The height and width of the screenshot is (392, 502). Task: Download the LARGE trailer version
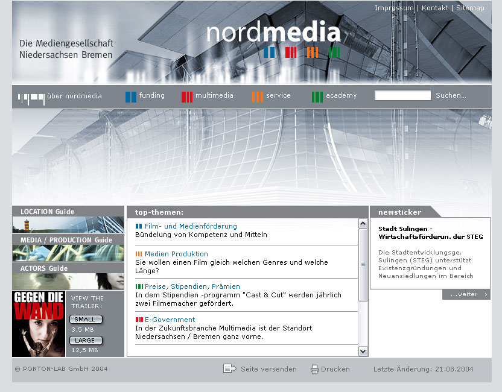click(x=86, y=341)
